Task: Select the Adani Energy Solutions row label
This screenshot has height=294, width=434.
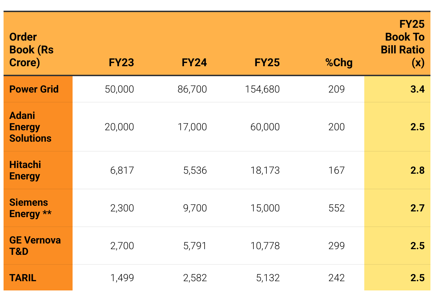Action: click(30, 127)
